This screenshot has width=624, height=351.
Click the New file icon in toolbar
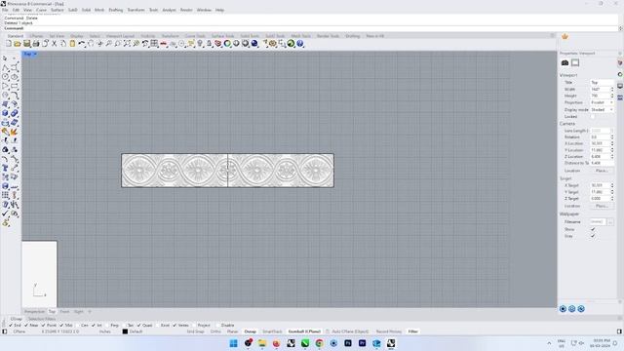point(9,44)
